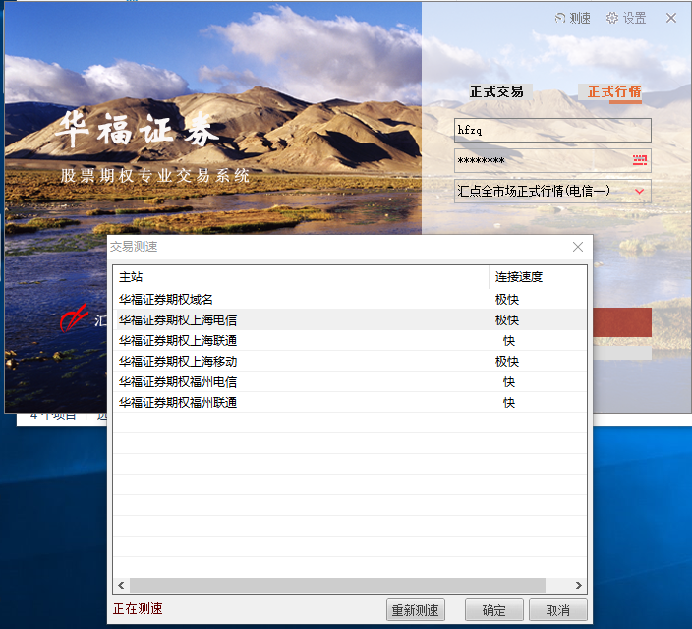Expand the 汇点全市场正式行情 server dropdown
Screen dimensions: 692x629
[639, 191]
